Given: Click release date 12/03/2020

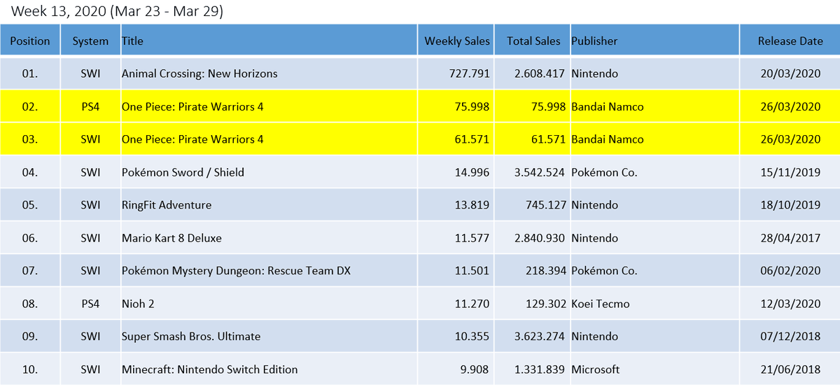Looking at the screenshot, I should [790, 304].
